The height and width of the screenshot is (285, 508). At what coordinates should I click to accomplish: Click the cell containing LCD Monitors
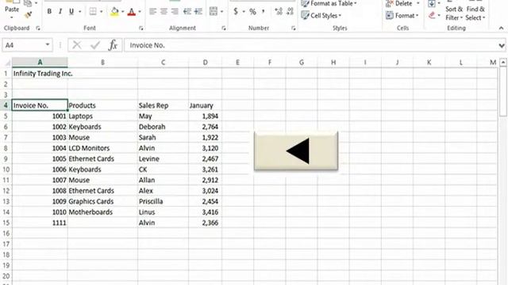(102, 148)
